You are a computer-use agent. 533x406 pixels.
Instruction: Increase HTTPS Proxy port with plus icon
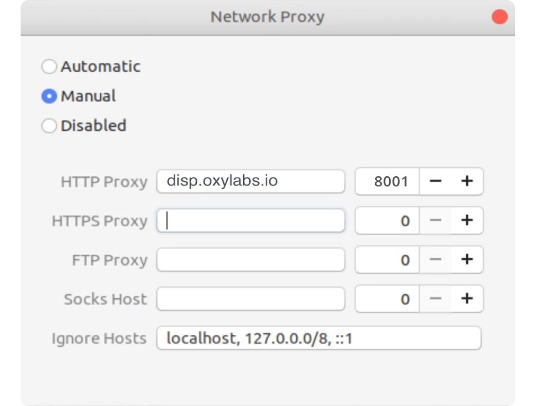click(467, 220)
